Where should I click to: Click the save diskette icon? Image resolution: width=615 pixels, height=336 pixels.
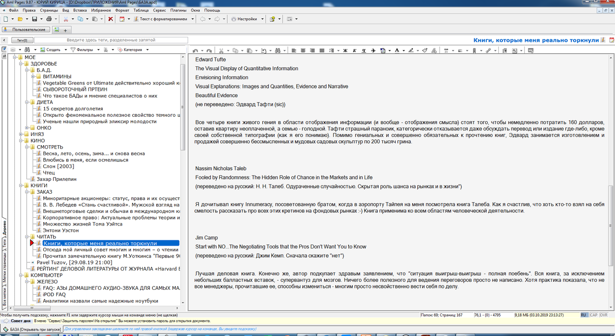(x=35, y=19)
